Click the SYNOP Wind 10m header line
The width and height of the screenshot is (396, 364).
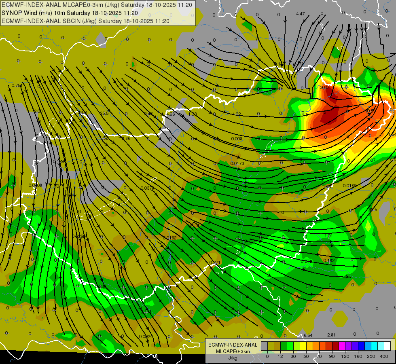(x=70, y=13)
